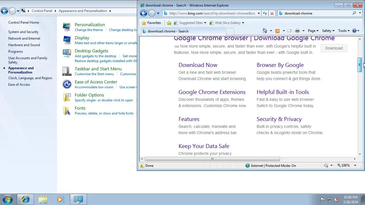Click the Read Mail envelope icon

tap(289, 31)
